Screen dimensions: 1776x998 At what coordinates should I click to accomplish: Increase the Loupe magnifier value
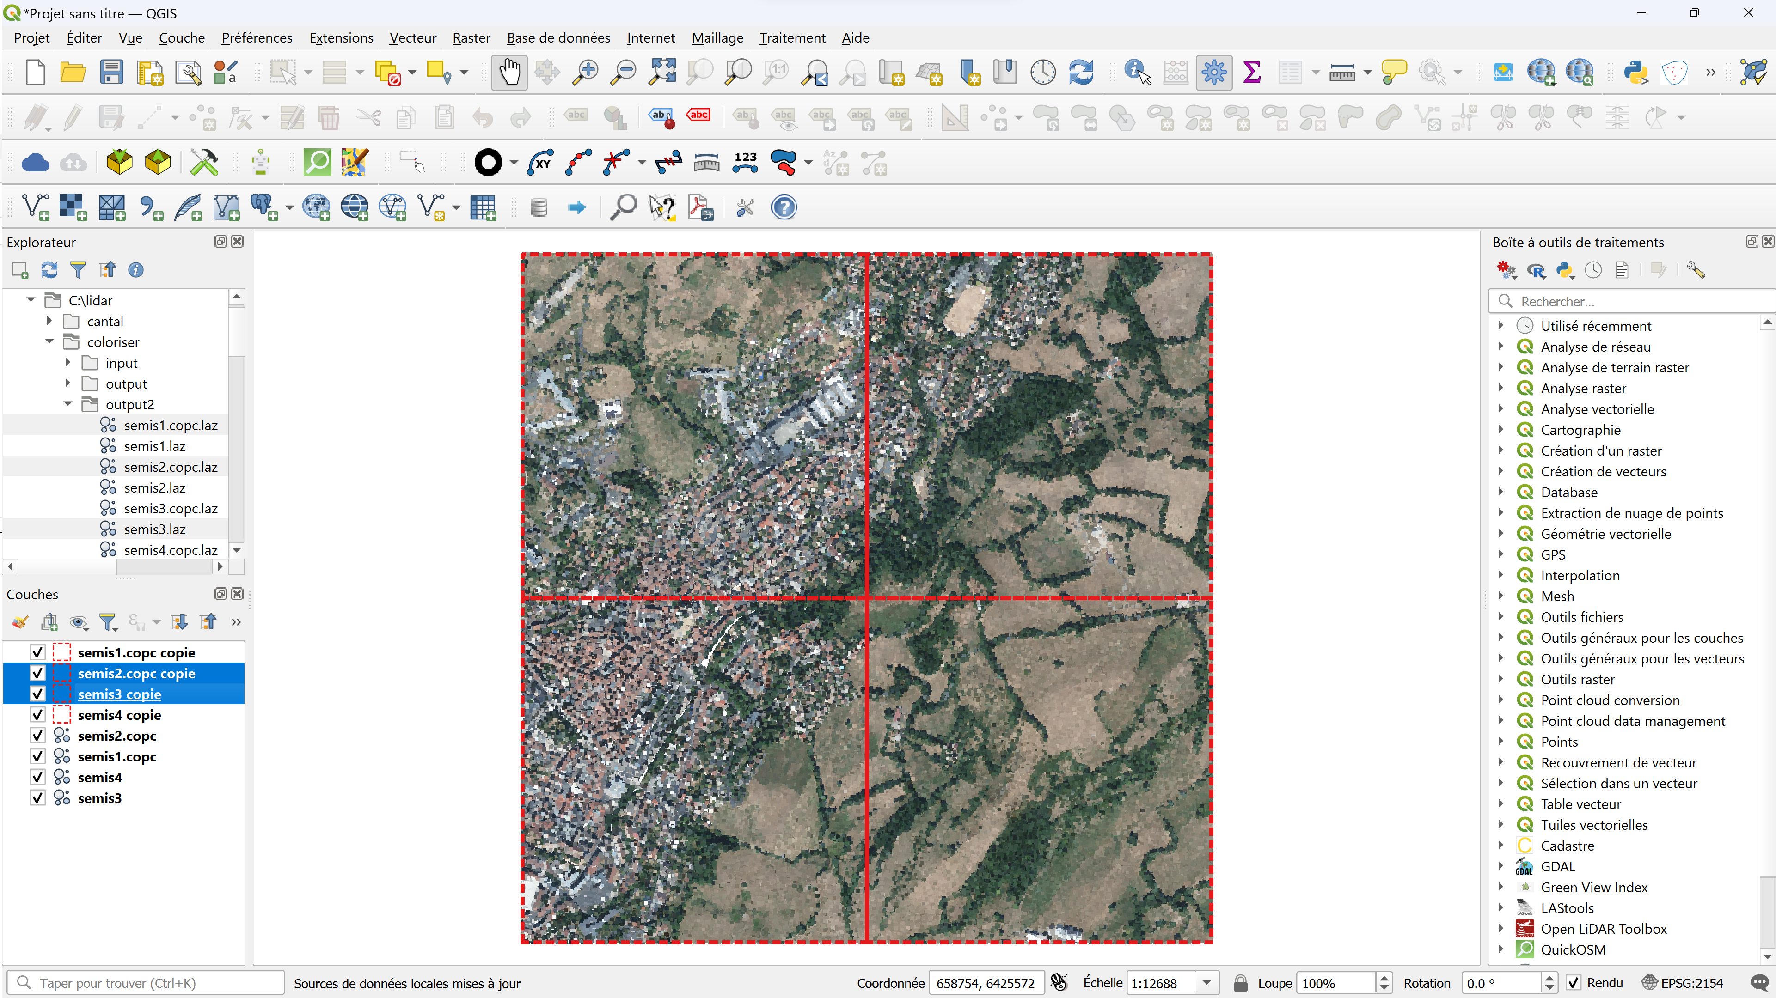click(1384, 977)
